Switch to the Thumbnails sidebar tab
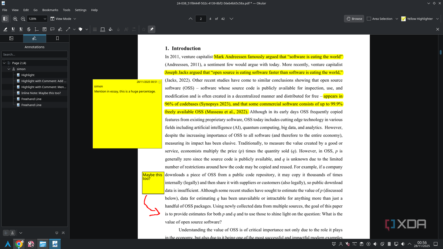The image size is (443, 249). click(11, 38)
